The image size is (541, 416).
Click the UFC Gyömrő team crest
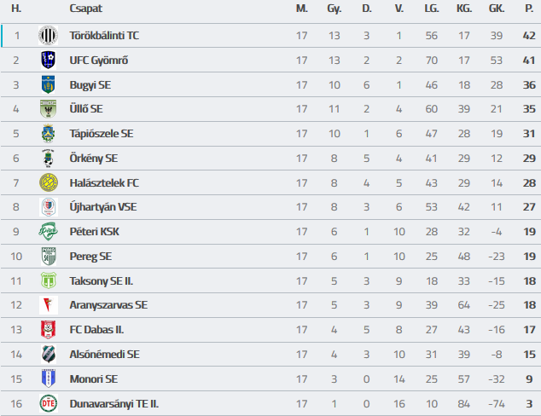click(x=49, y=60)
